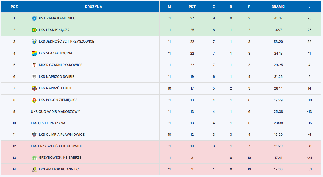Click the Jedność 32 II Przyszowice crest
The height and width of the screenshot is (177, 323).
tap(34, 42)
